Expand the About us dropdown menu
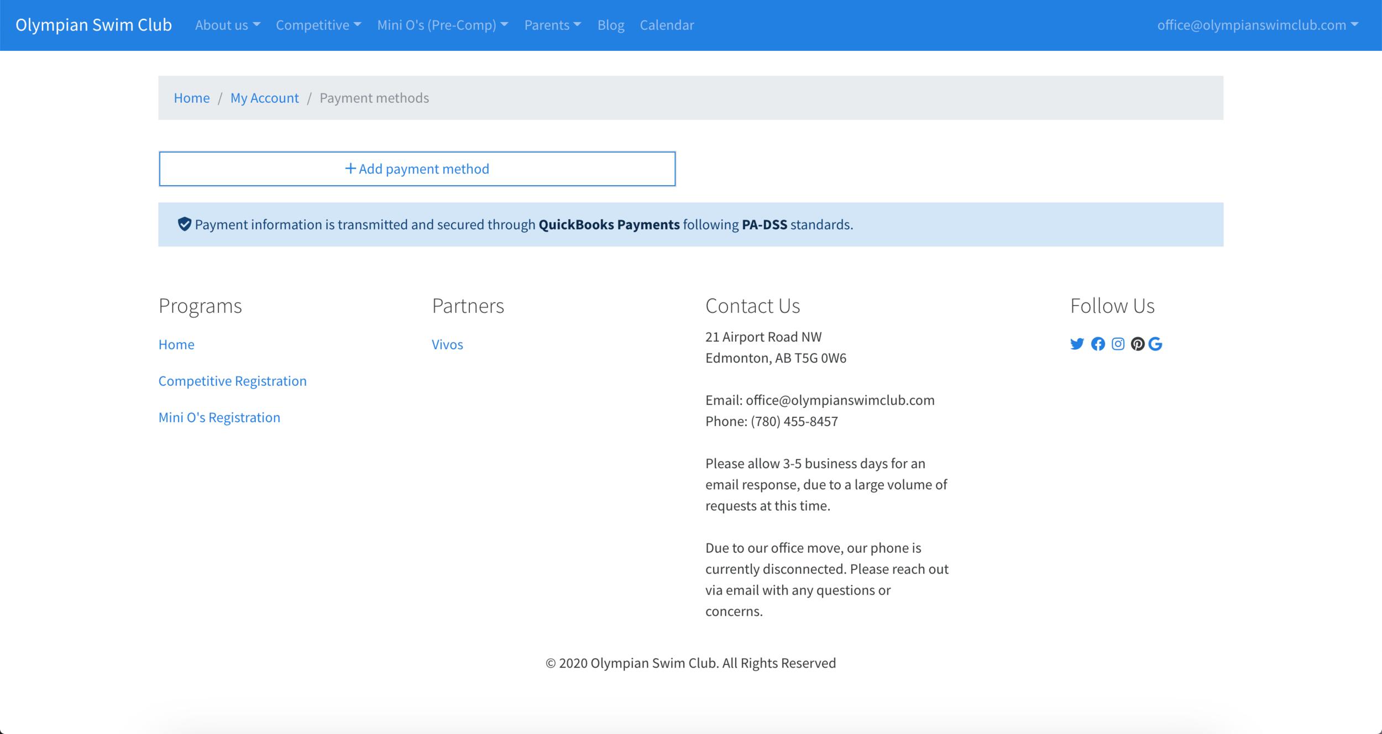 tap(227, 25)
